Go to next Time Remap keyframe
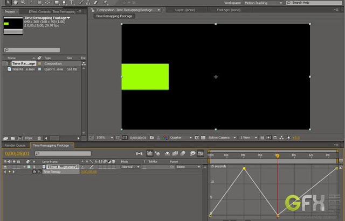This screenshot has height=221, width=345. [13, 172]
